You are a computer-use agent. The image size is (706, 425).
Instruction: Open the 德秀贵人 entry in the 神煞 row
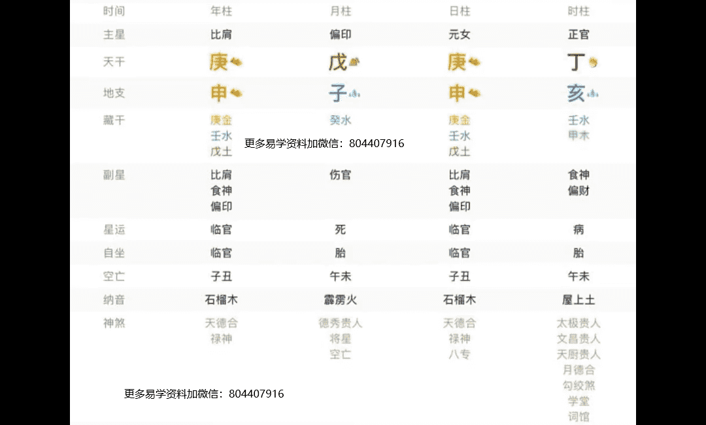pos(340,323)
